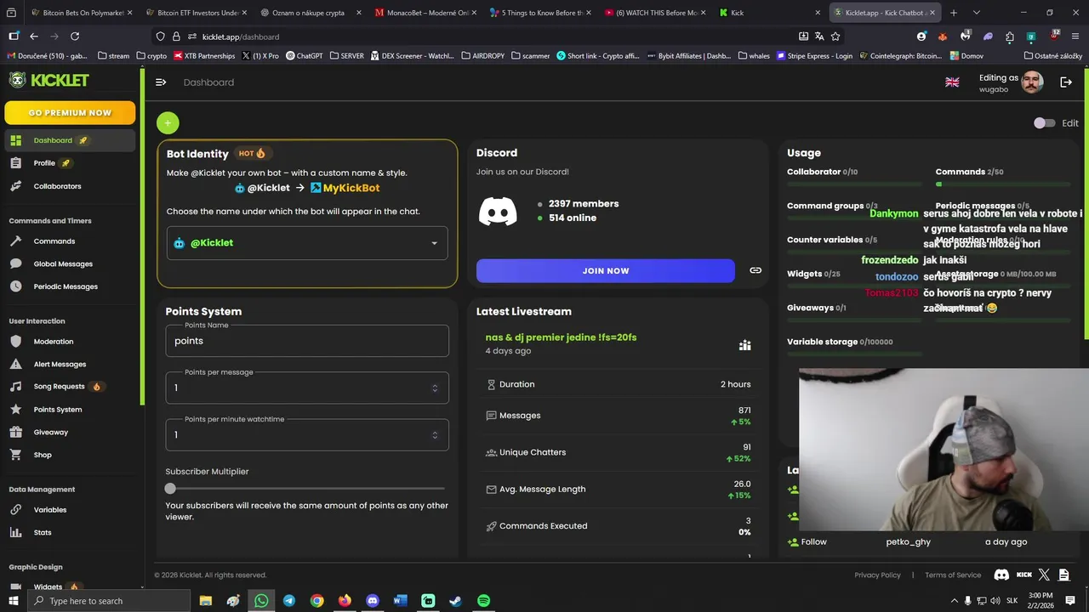1089x612 pixels.
Task: Click the Windows taskbar search box
Action: [110, 601]
